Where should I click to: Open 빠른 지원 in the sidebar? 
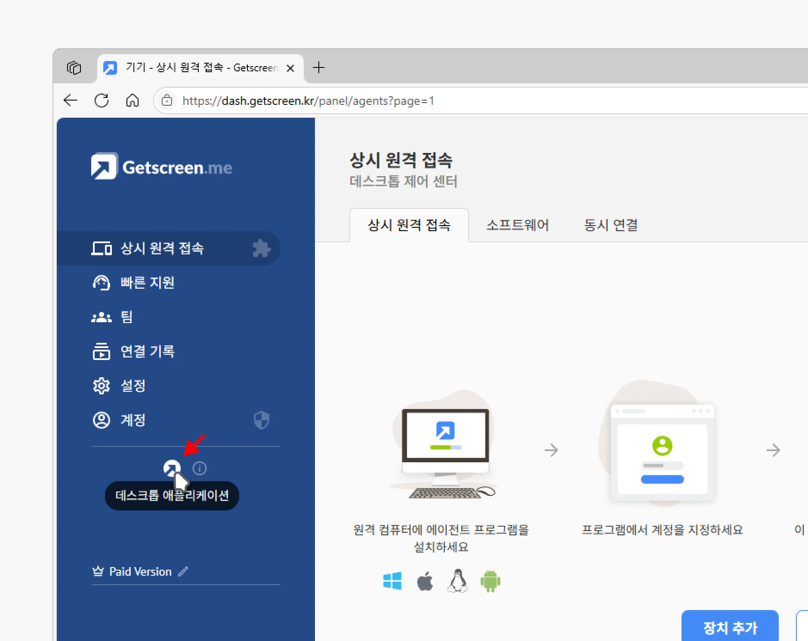(147, 283)
